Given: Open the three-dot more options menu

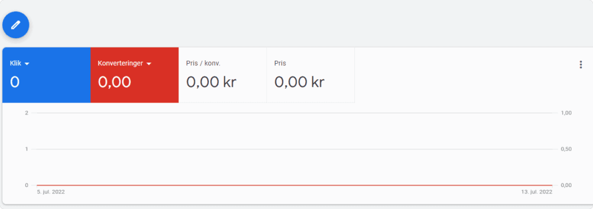Looking at the screenshot, I should pos(580,65).
